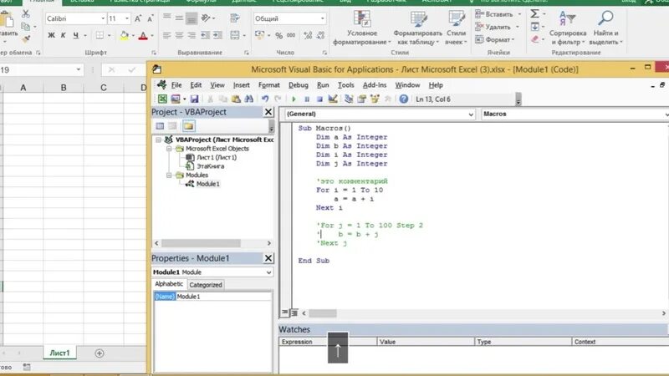Image resolution: width=669 pixels, height=376 pixels.
Task: Open the Debug menu
Action: click(x=298, y=85)
